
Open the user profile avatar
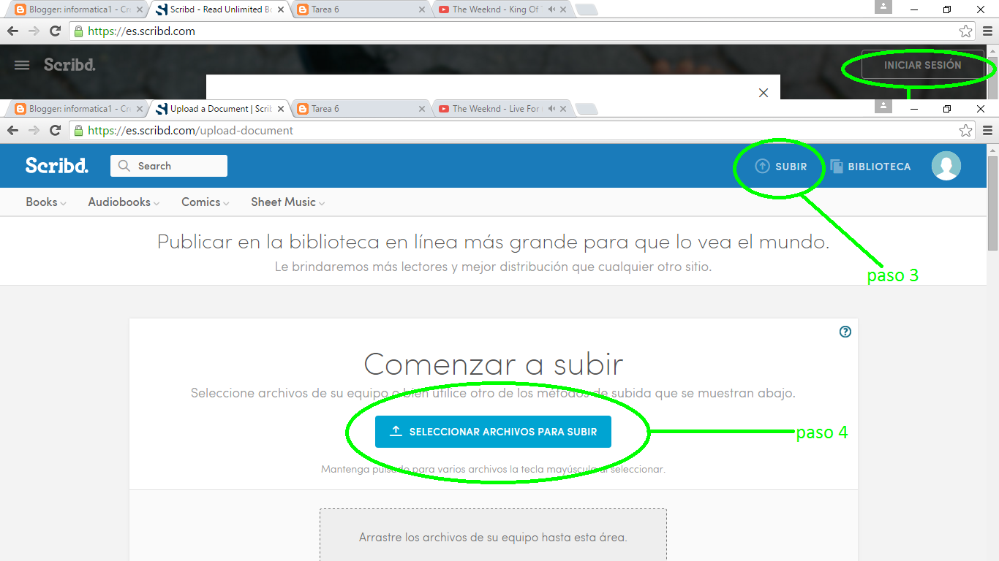pyautogui.click(x=946, y=166)
